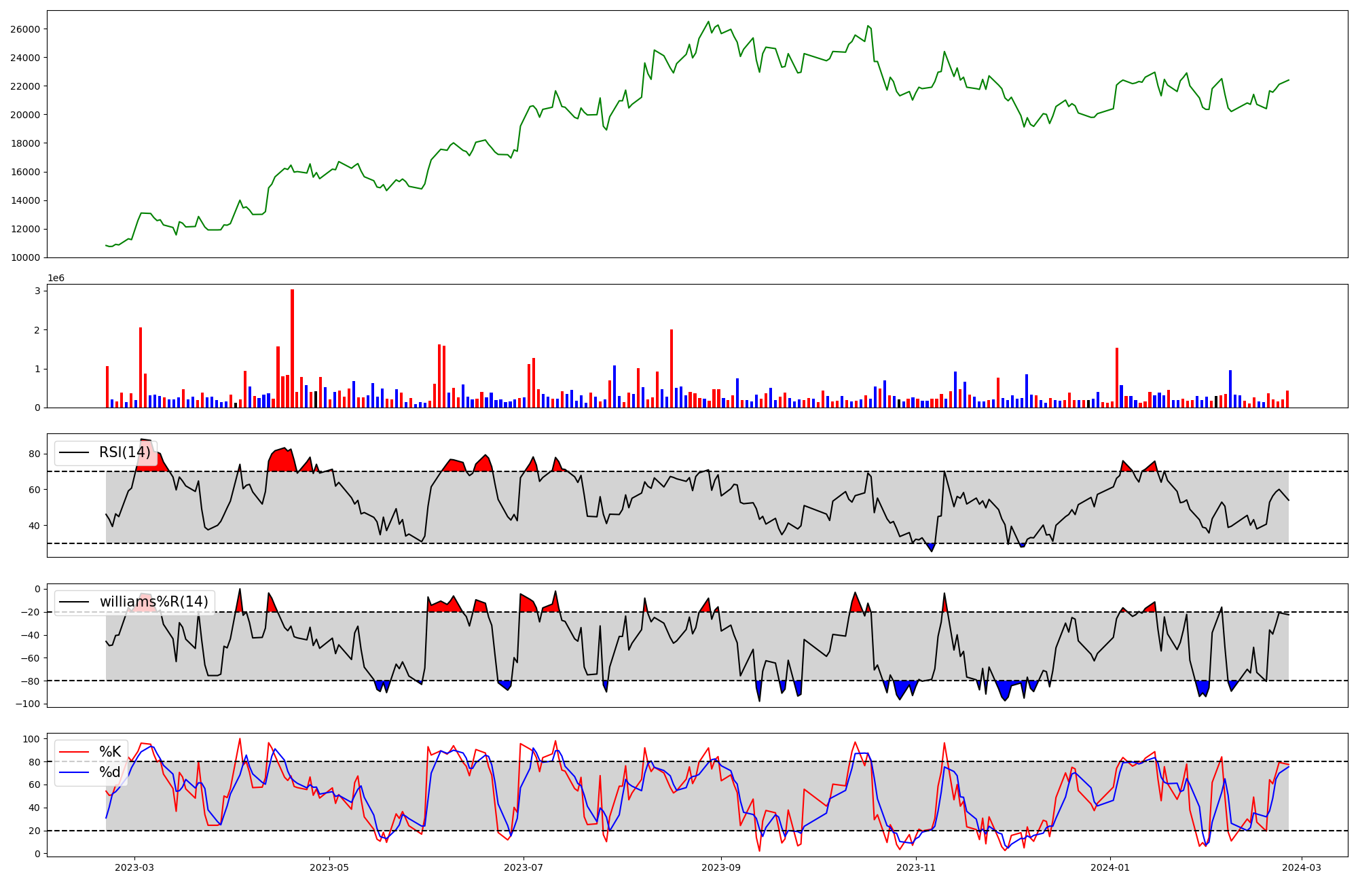Viewport: 1358px width, 883px height.
Task: Select the 2023-09 date axis label
Action: click(x=720, y=867)
